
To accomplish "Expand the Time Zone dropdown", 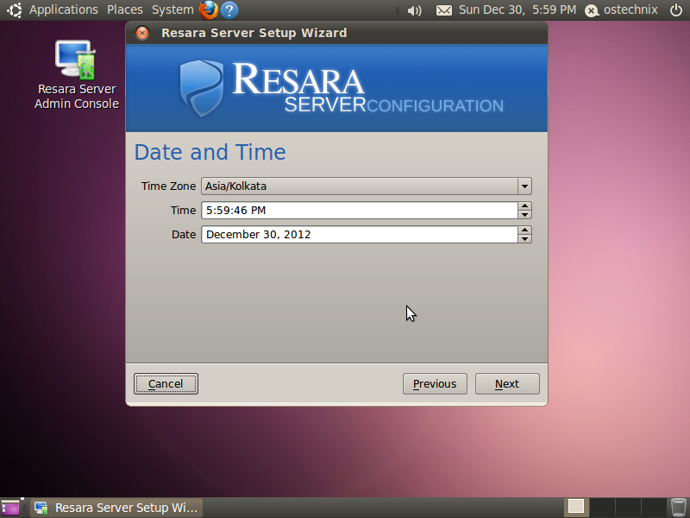I will tap(524, 186).
